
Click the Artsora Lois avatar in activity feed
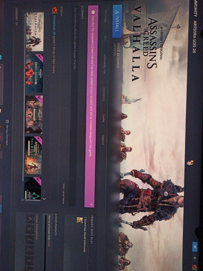pos(55,10)
